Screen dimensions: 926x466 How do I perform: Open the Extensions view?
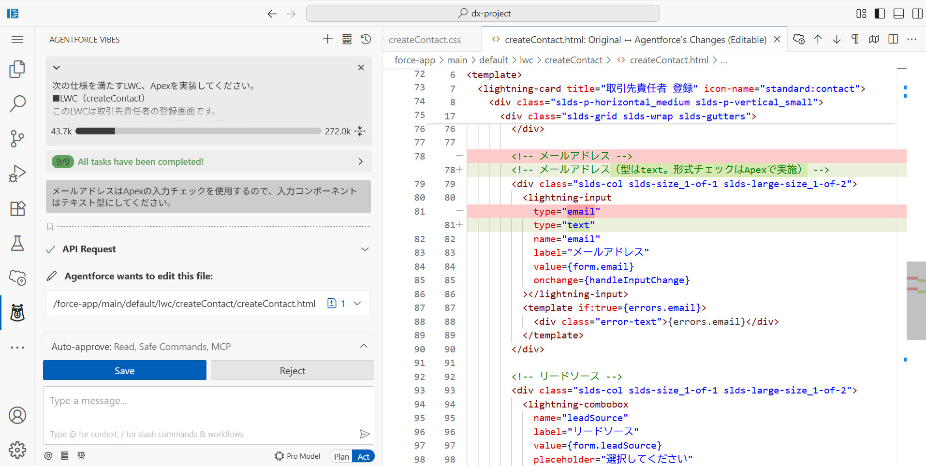point(17,208)
